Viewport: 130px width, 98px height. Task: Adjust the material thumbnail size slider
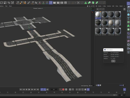[x=122, y=85]
